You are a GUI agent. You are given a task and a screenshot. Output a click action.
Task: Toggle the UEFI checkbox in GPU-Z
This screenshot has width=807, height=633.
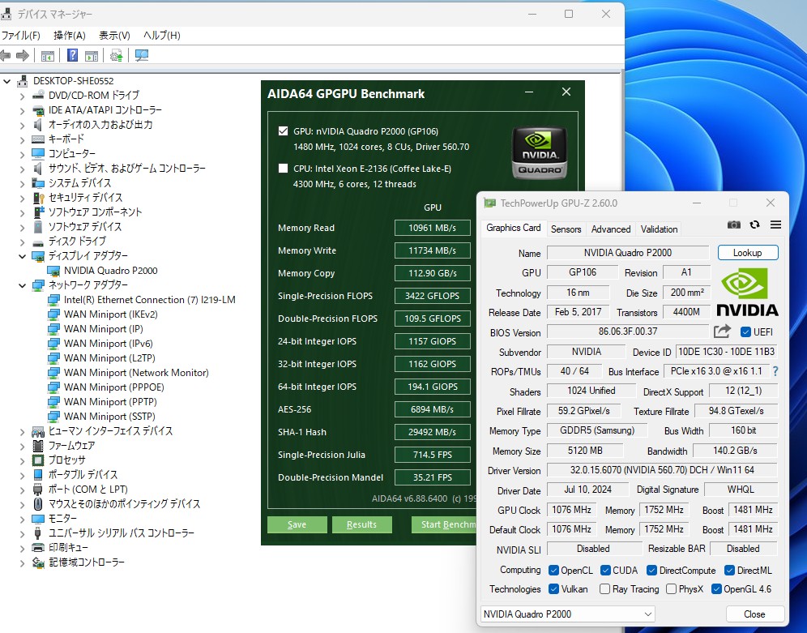tap(745, 332)
